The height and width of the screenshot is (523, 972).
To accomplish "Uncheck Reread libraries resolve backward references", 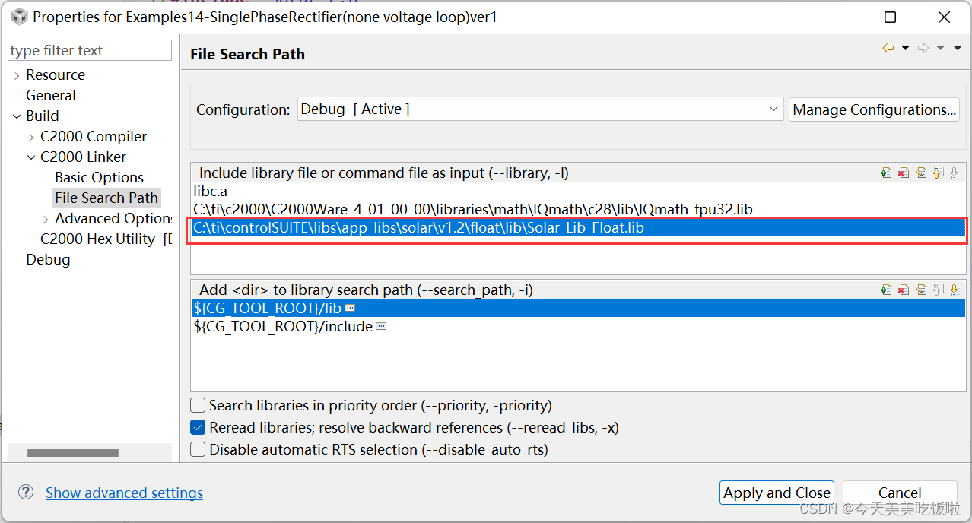I will point(198,427).
